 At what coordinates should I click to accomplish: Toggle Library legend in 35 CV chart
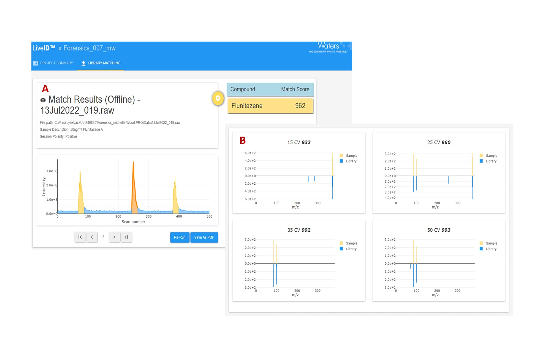(348, 249)
